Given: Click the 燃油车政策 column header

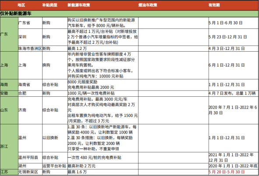Looking at the screenshot, I should coord(148,5).
